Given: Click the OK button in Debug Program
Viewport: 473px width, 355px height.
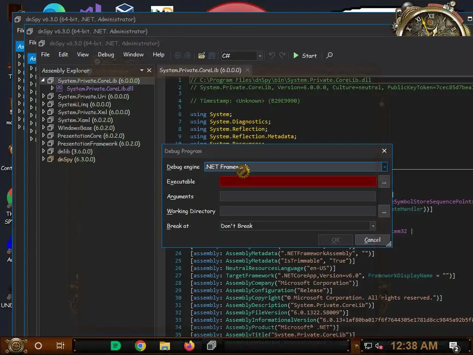Looking at the screenshot, I should tap(335, 240).
